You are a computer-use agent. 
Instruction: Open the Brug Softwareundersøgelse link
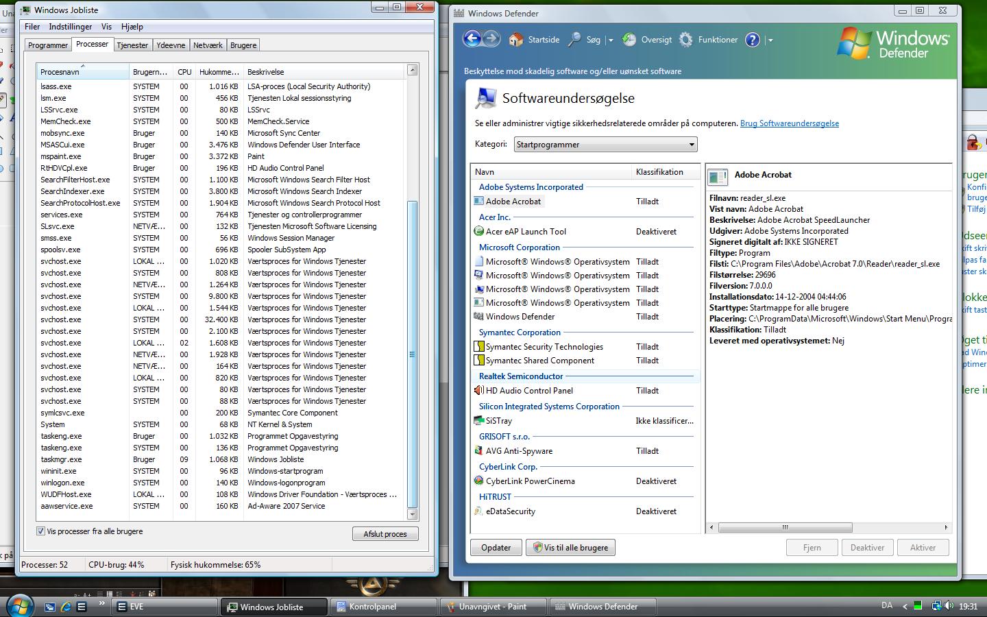click(x=789, y=123)
